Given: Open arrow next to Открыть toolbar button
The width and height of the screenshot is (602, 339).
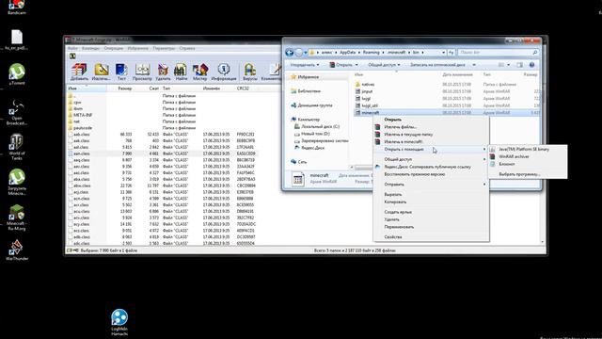Looking at the screenshot, I should point(356,65).
